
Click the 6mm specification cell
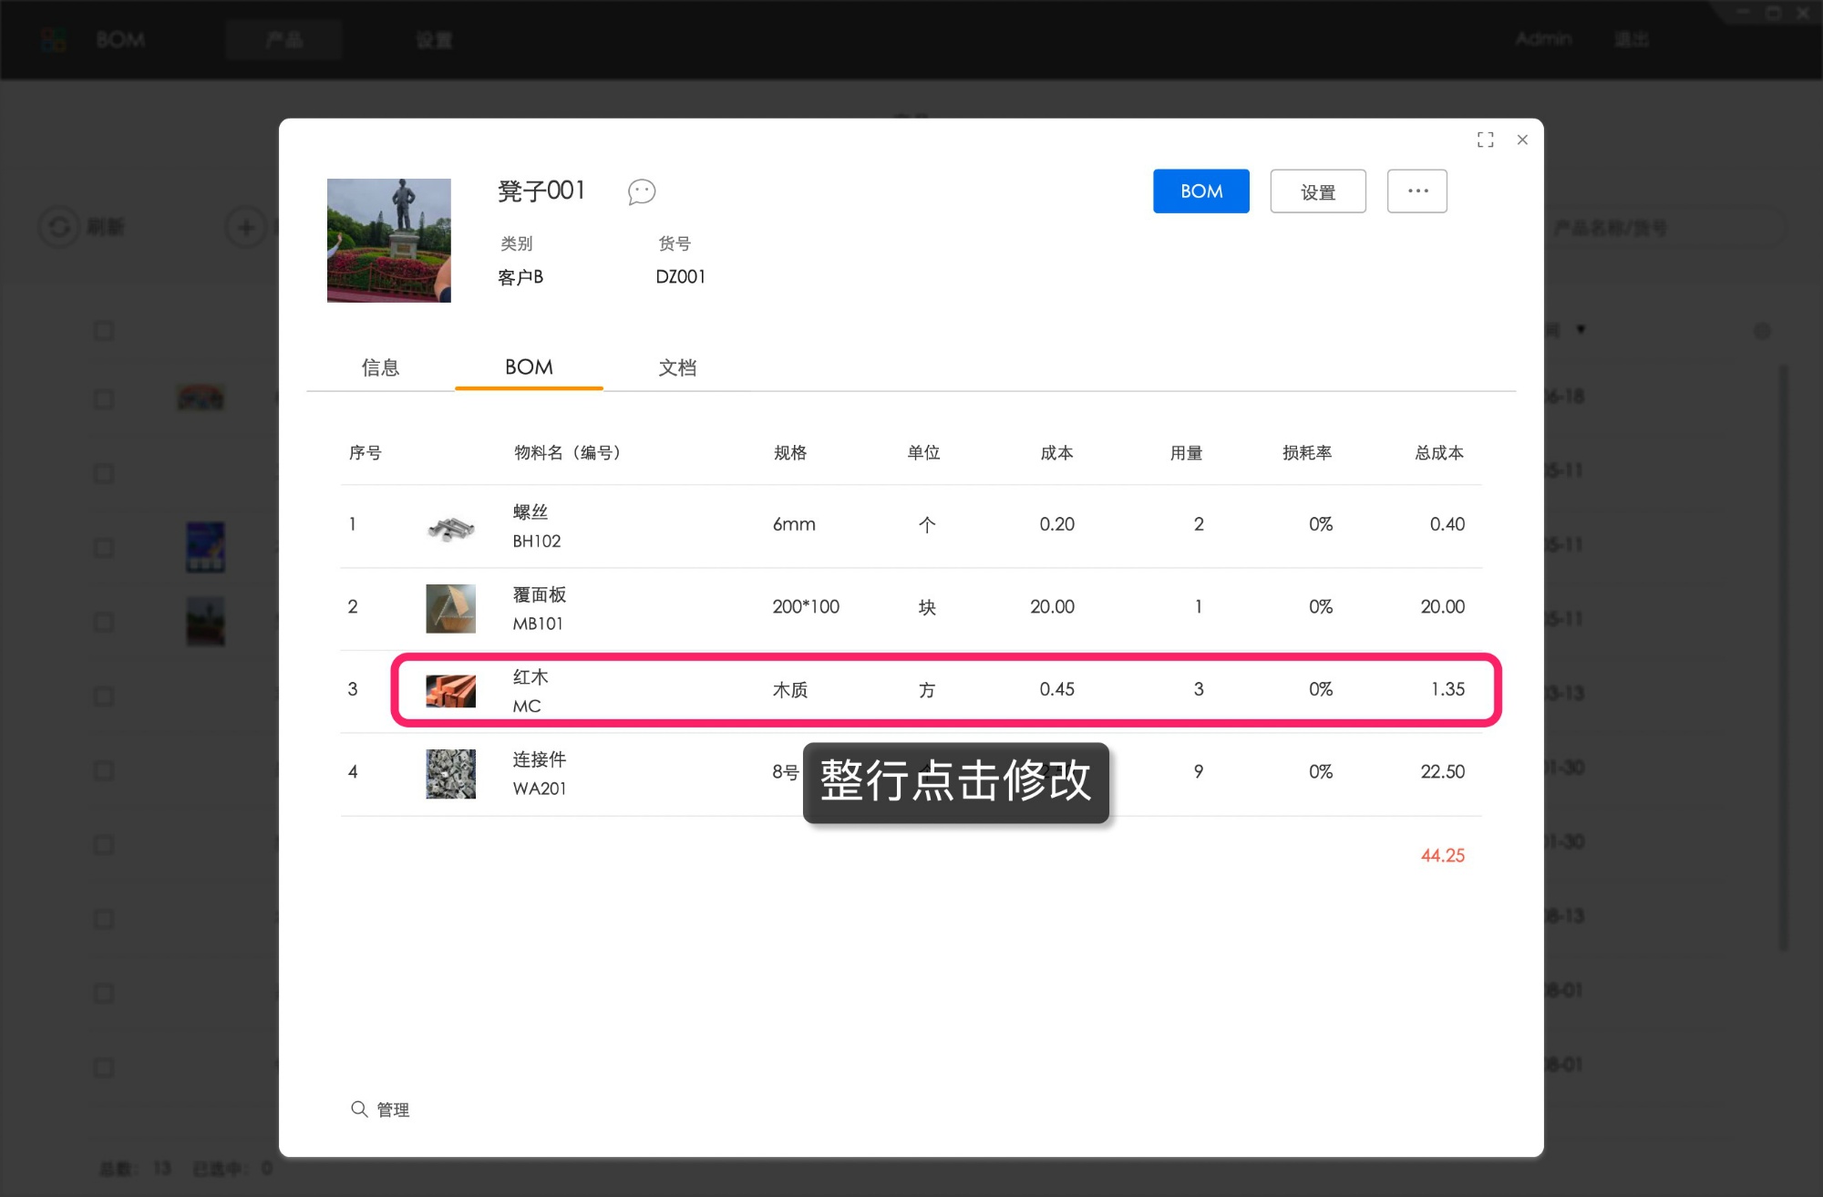click(x=794, y=524)
